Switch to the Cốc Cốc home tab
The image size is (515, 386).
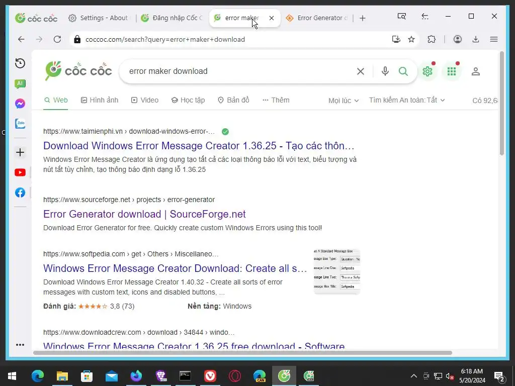36,18
